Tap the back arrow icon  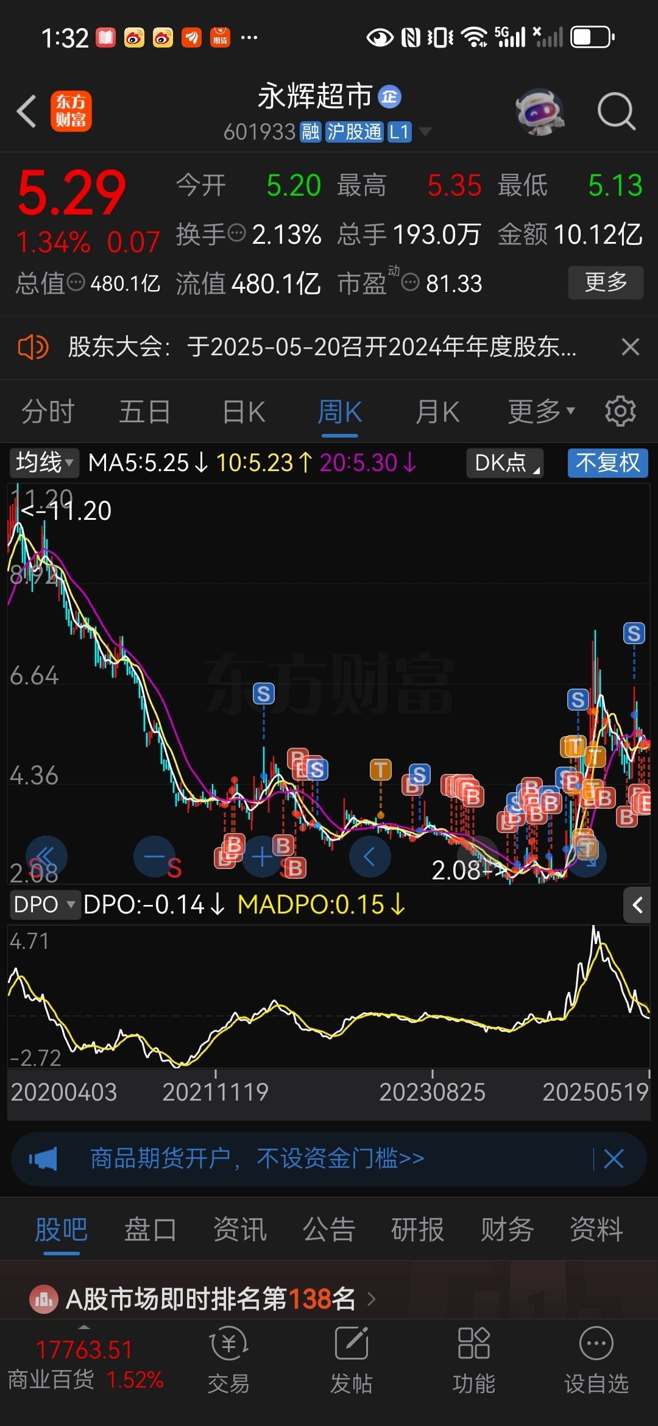tap(27, 112)
